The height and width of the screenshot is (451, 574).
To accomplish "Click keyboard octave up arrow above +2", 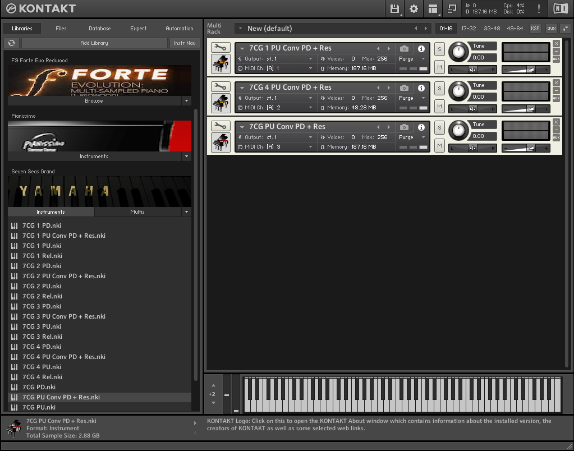I will point(213,385).
